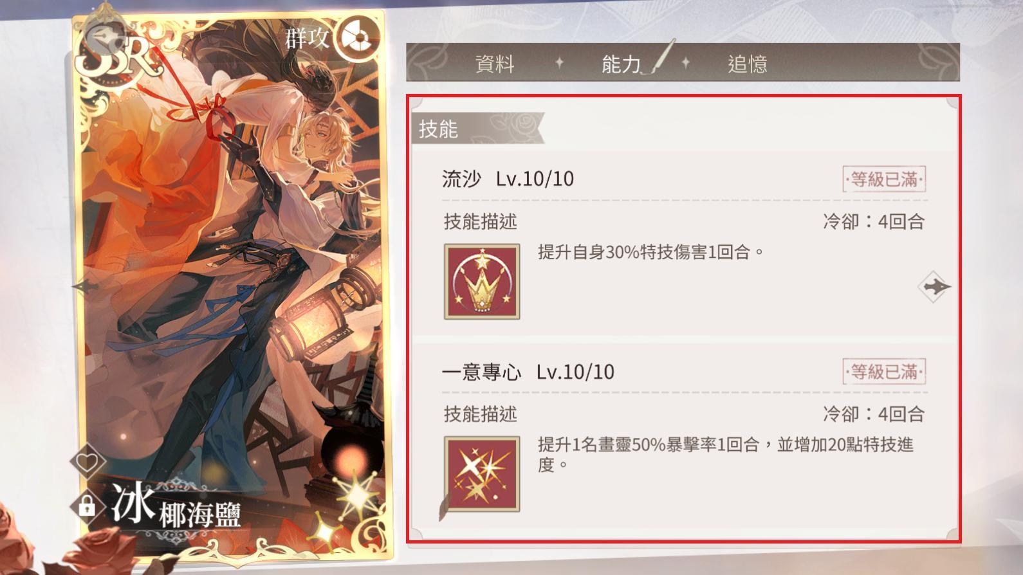Click the 流沙 crown skill icon

tap(482, 282)
